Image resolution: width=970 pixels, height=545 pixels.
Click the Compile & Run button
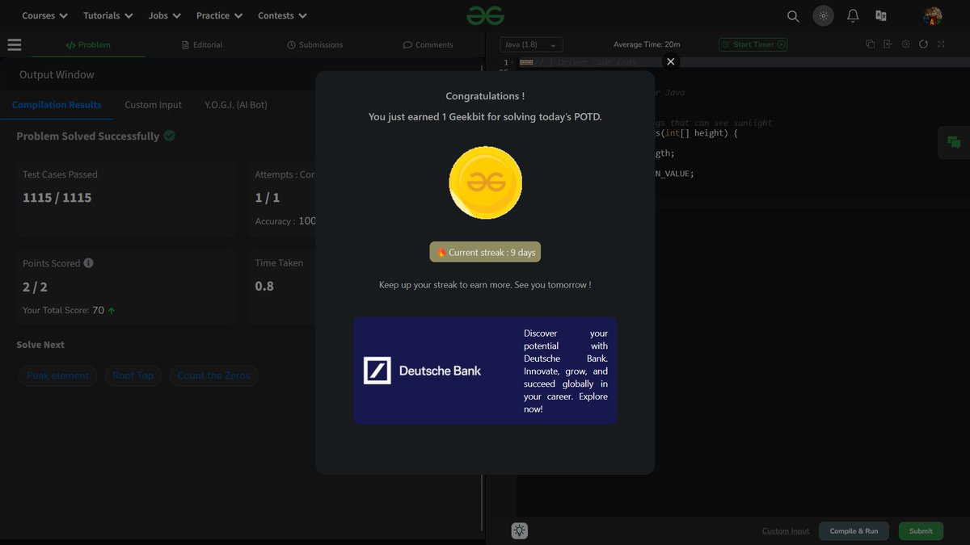(854, 530)
